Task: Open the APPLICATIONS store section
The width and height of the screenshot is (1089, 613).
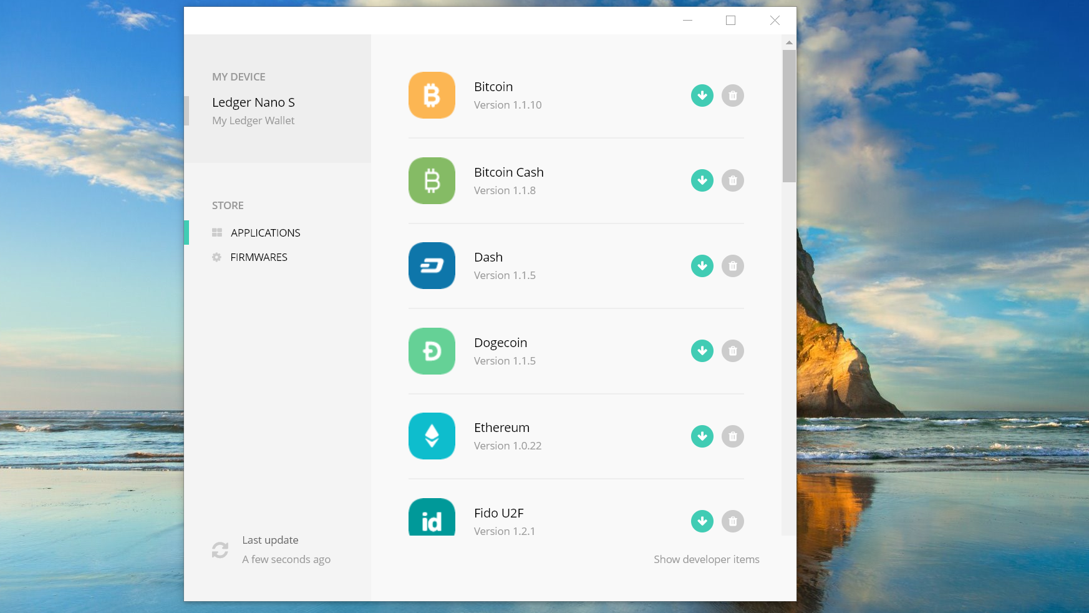Action: (265, 233)
